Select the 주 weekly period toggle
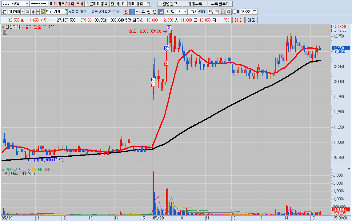Viewport: 352px width, 221px height. tap(143, 12)
